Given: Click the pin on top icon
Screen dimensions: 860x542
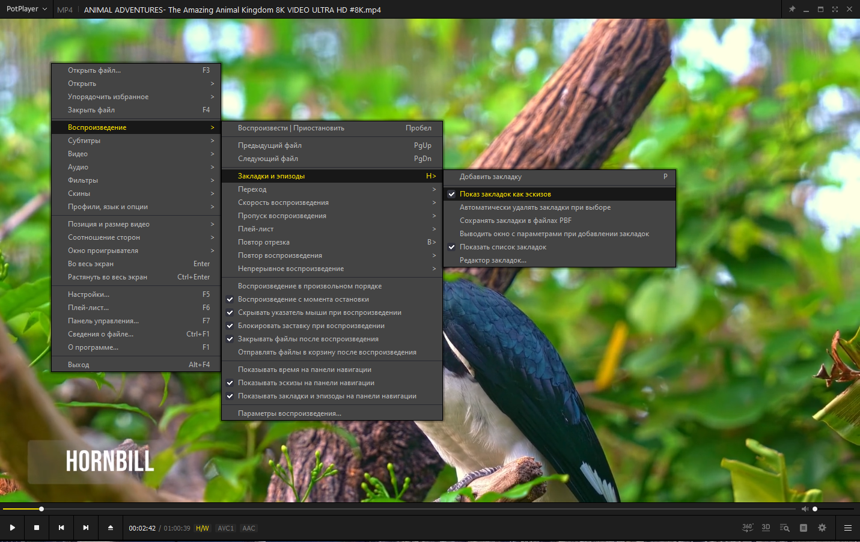Looking at the screenshot, I should point(792,9).
